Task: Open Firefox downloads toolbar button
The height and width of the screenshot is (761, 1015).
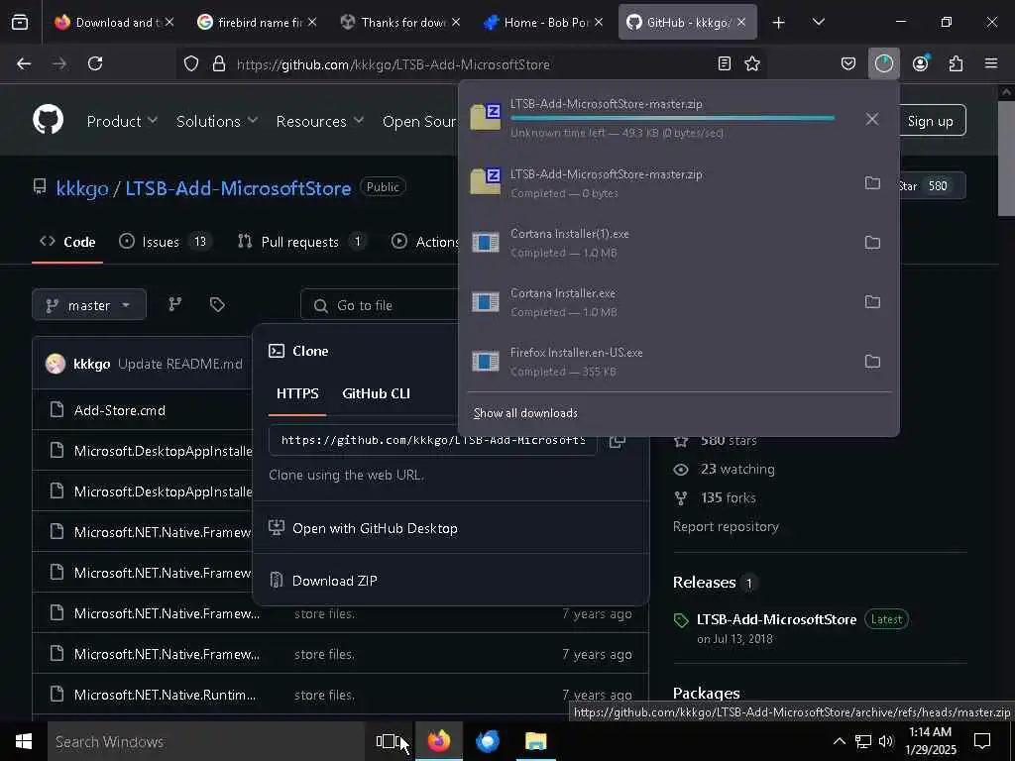Action: pos(883,63)
